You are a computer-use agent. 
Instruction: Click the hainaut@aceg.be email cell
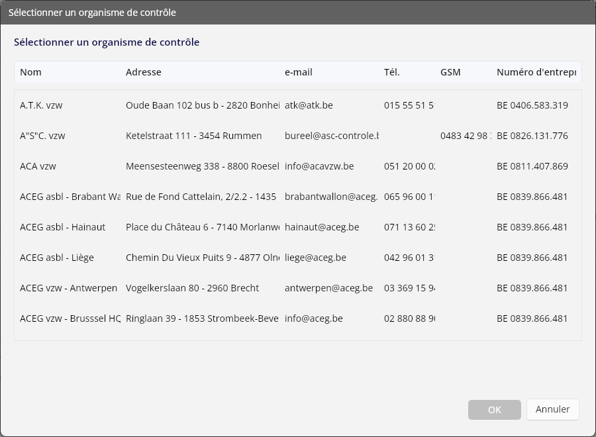point(322,227)
